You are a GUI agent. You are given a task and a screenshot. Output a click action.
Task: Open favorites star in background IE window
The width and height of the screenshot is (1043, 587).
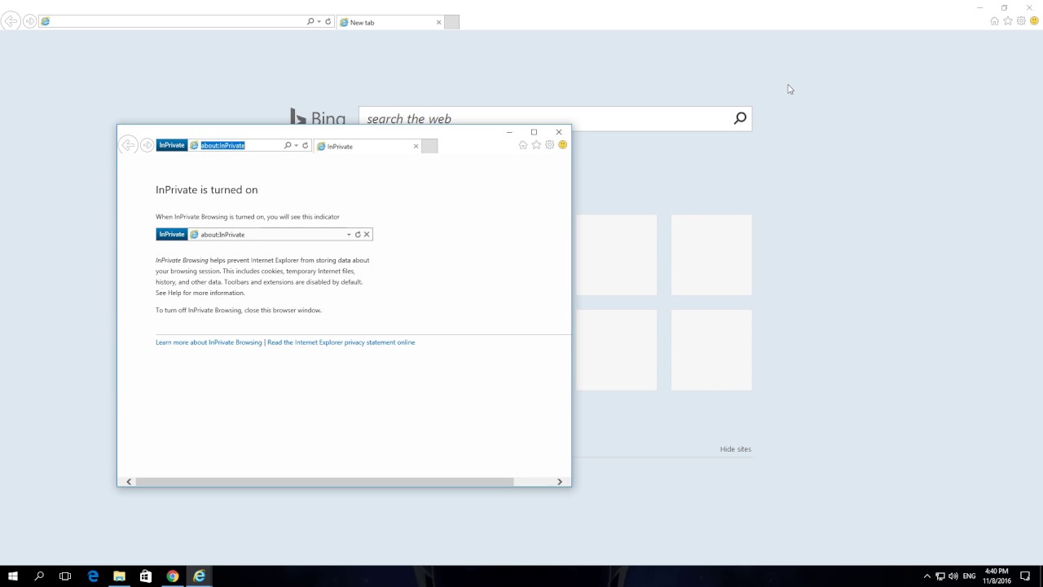pos(1008,21)
